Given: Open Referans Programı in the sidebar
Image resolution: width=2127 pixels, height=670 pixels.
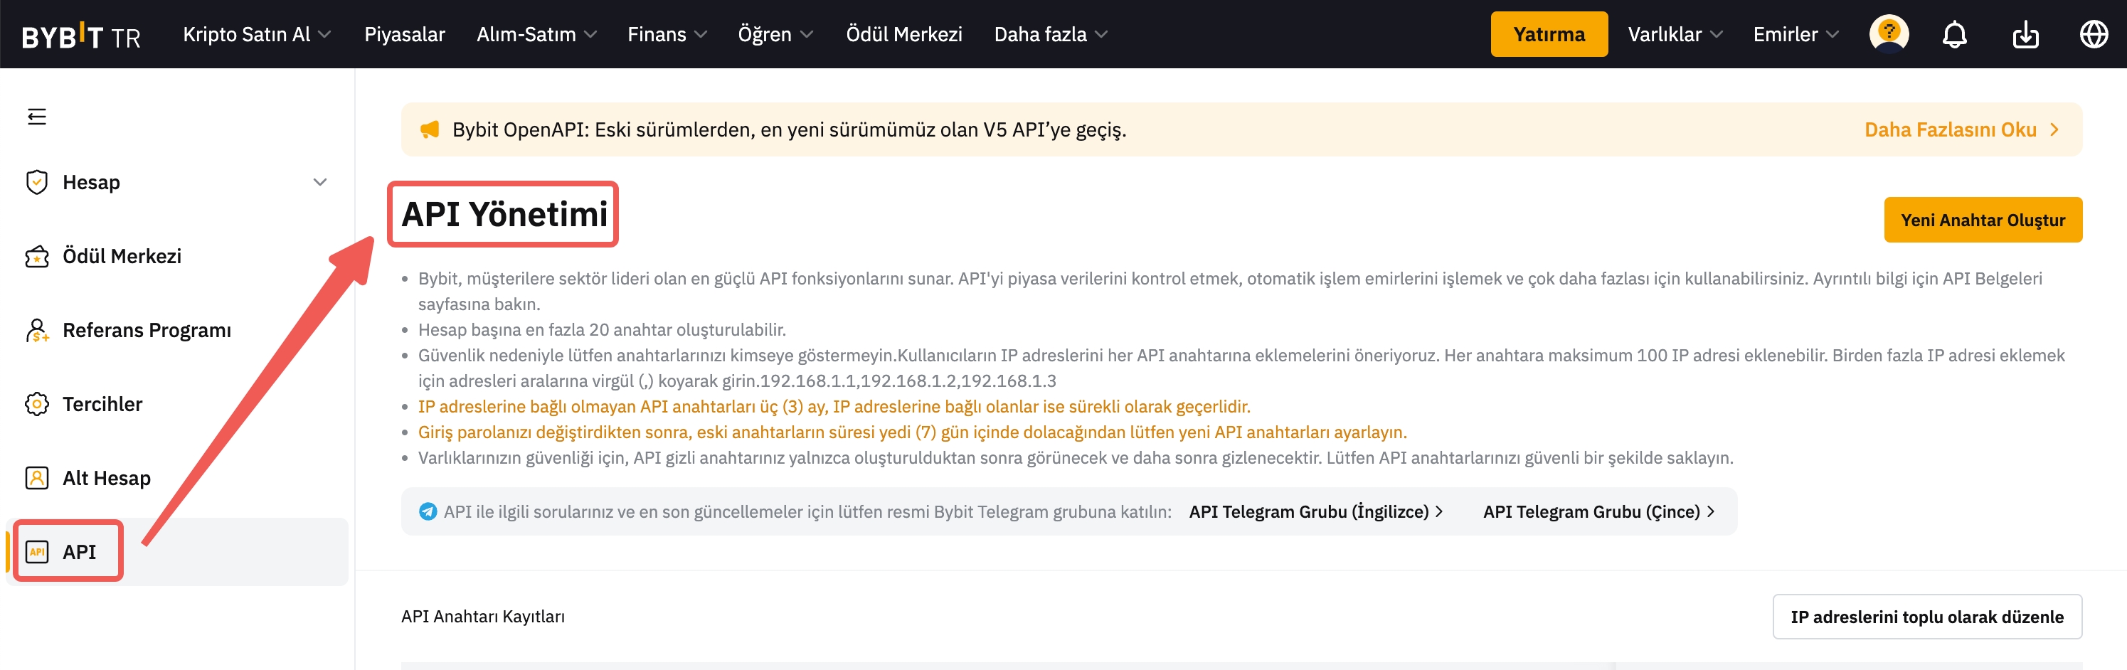Looking at the screenshot, I should click(146, 330).
